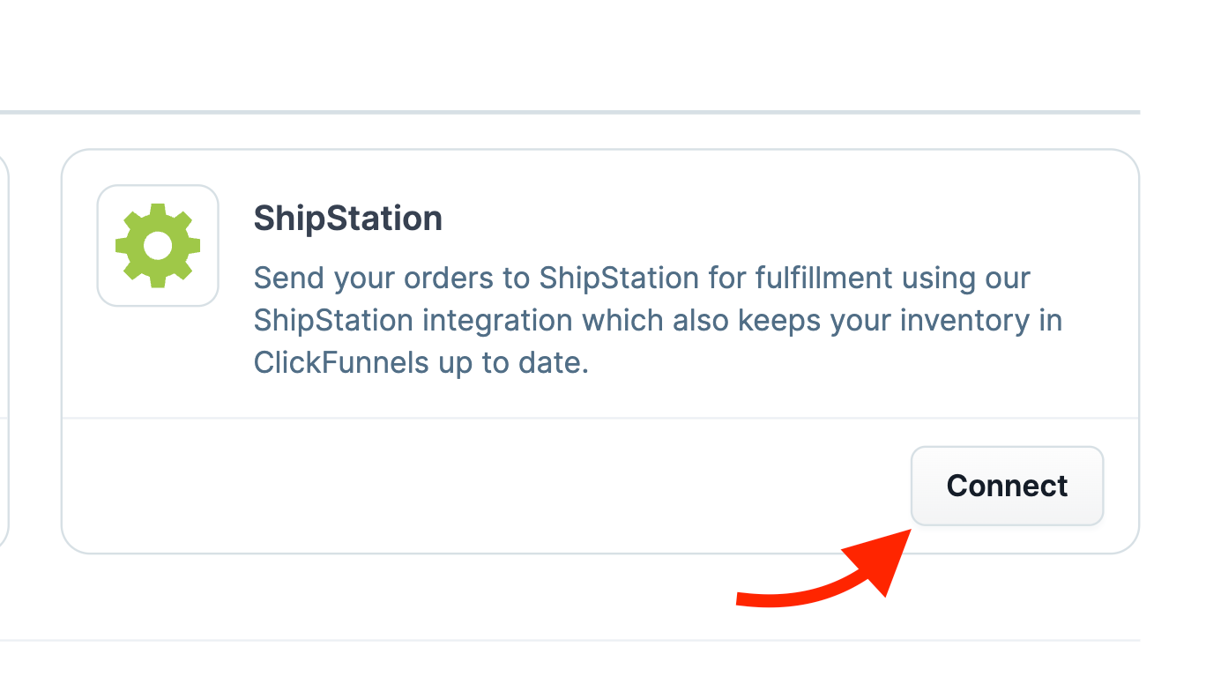Image resolution: width=1206 pixels, height=691 pixels.
Task: Click the word "ClickFunnels" in the description
Action: click(342, 362)
